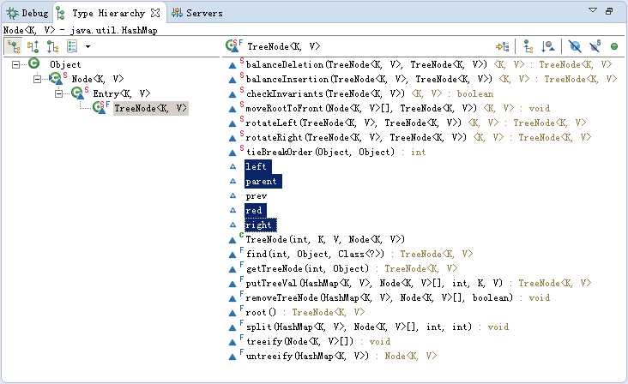
Task: Select the highlighted 'red' field
Action: 255,210
